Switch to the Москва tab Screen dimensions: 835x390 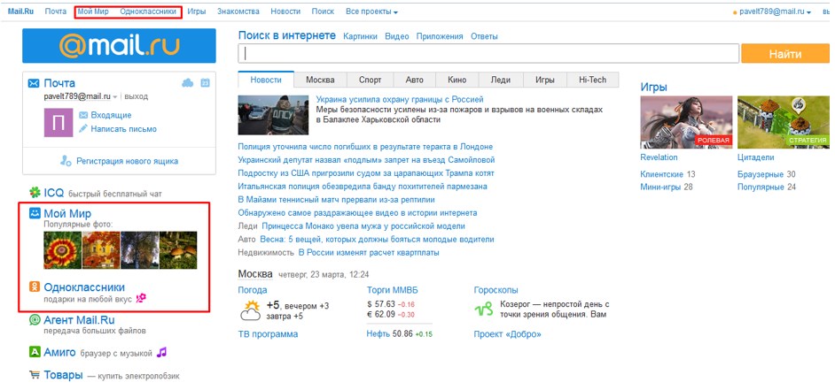pos(320,80)
